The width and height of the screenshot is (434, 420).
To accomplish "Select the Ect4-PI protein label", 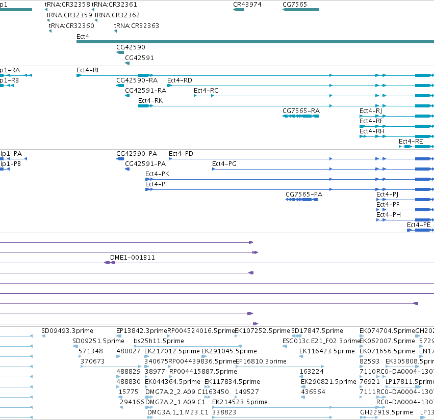I will pyautogui.click(x=156, y=184).
